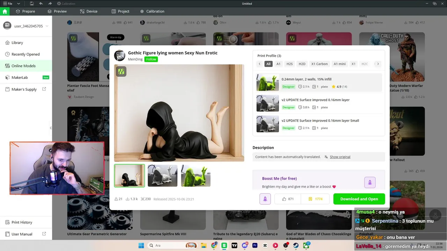Click the user account avatar icon

click(x=7, y=26)
